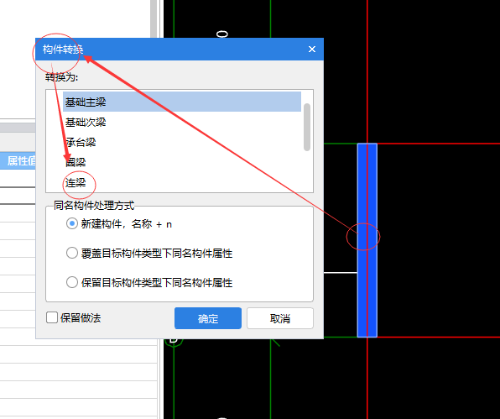
Task: Enable the 保留做法 checkbox
Action: (52, 318)
